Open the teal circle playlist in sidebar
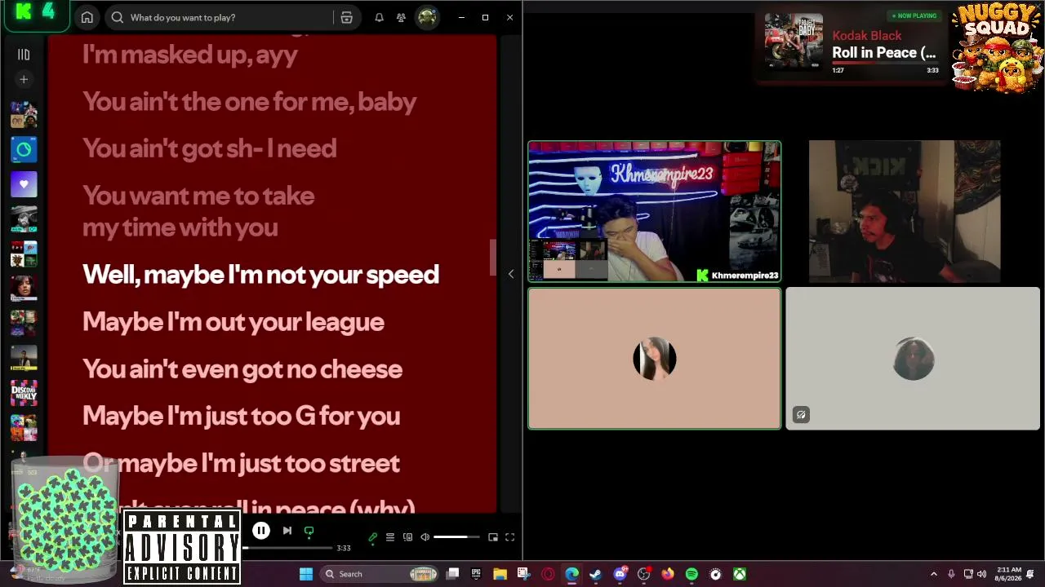This screenshot has width=1045, height=587. (x=24, y=149)
